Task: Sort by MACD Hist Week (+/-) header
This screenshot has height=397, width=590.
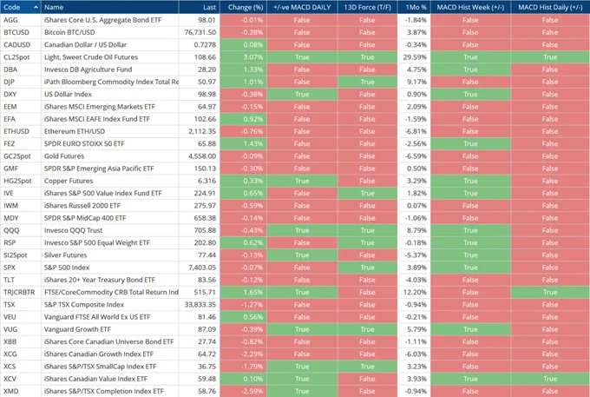Action: 471,7
